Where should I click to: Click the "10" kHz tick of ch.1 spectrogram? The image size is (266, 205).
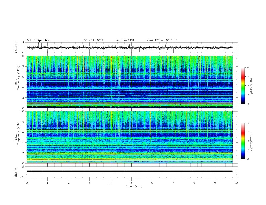(x=23, y=56)
